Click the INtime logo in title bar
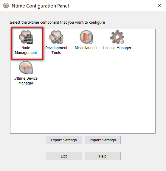This screenshot has width=166, height=171. (x=6, y=6)
